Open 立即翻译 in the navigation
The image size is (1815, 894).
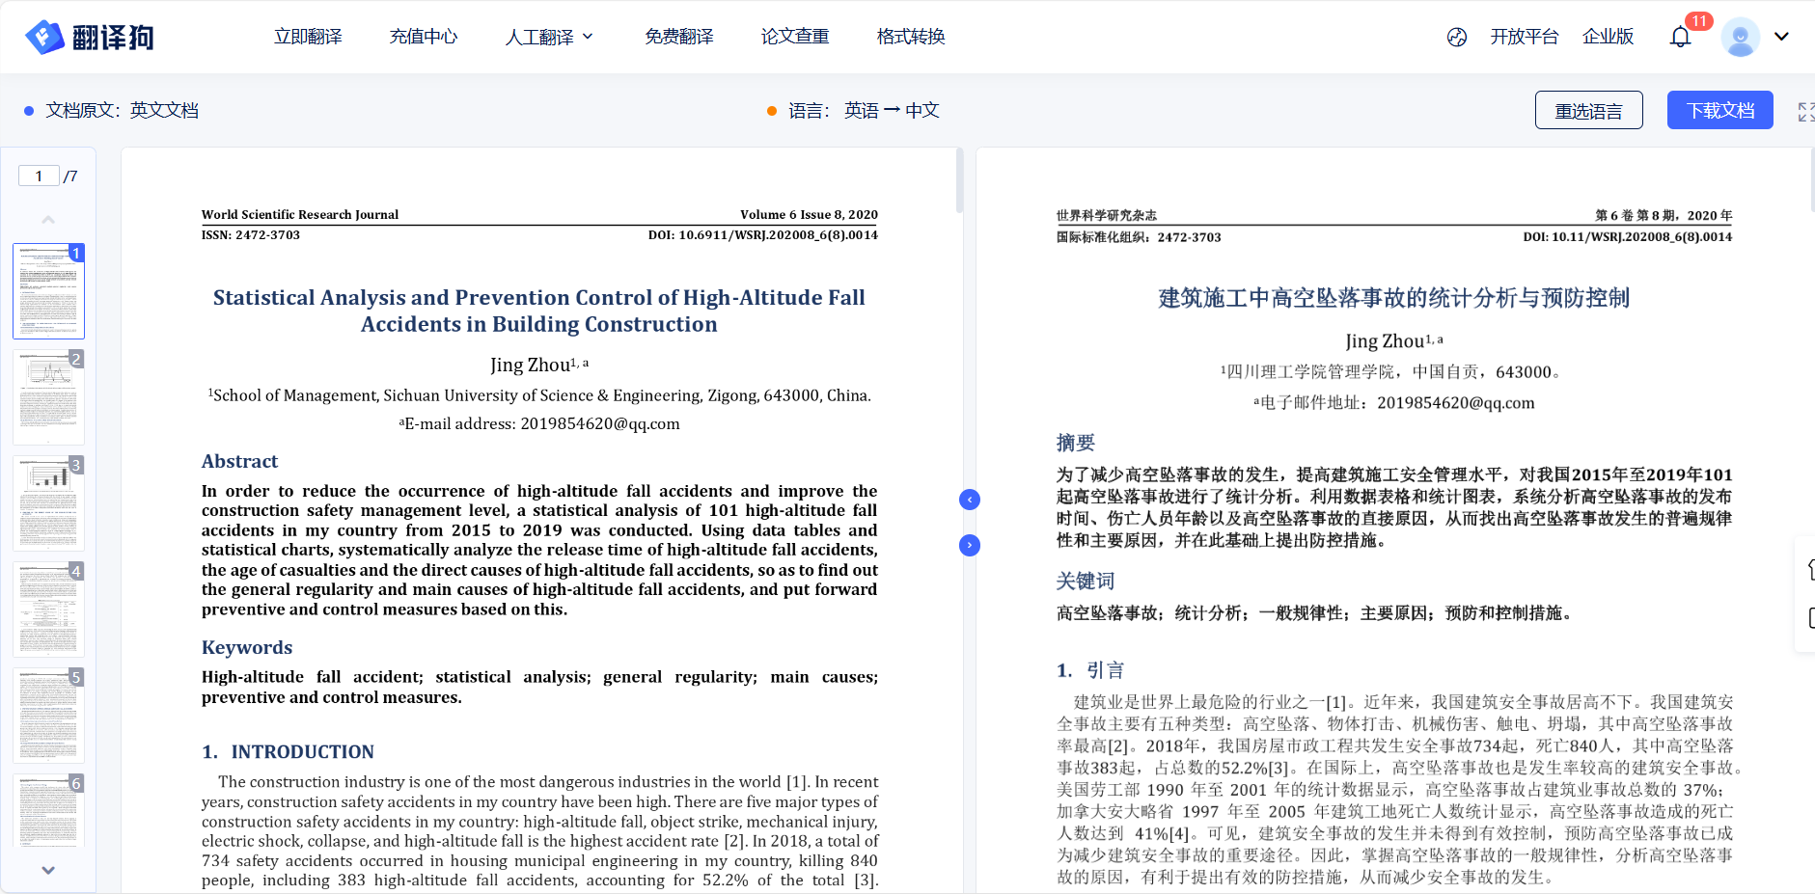(x=308, y=37)
